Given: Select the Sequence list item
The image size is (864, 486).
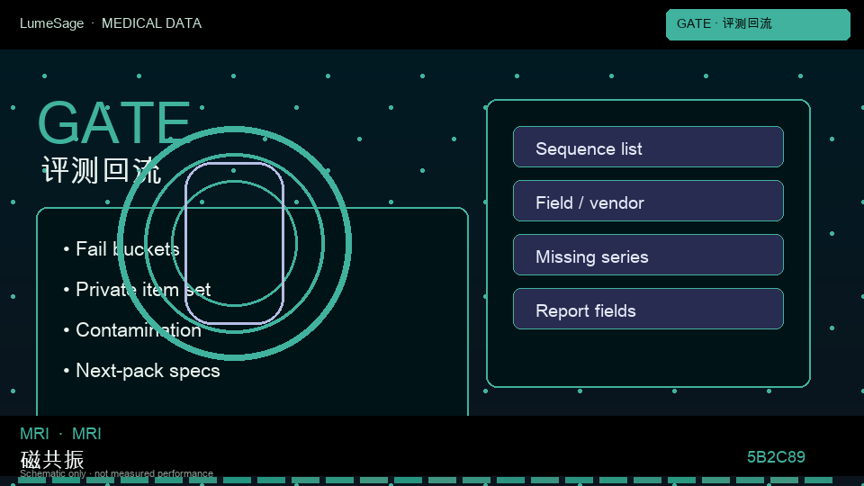Looking at the screenshot, I should (x=648, y=147).
